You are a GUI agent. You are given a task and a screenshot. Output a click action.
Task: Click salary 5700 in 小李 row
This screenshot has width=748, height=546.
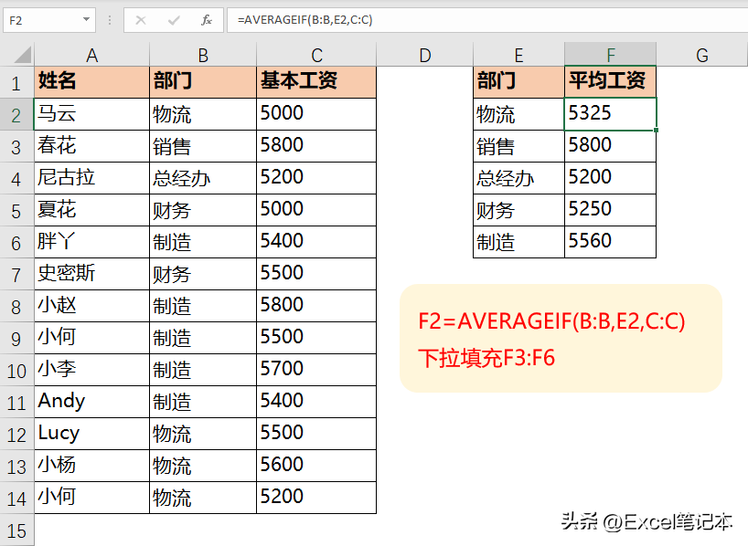[316, 369]
